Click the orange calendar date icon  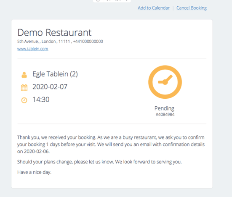point(24,87)
